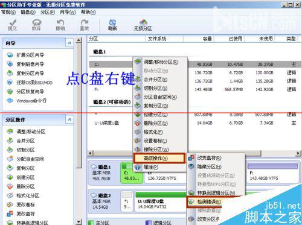Click 格式化分区 in the sidebar
The image size is (302, 225).
point(28,195)
